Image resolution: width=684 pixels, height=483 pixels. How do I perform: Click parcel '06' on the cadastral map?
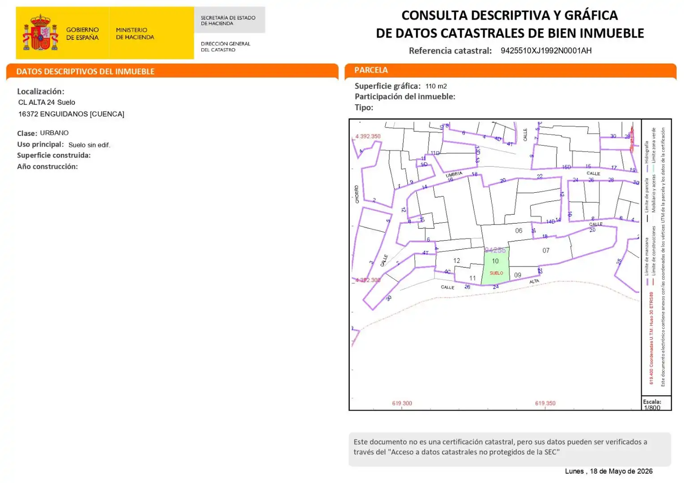point(518,231)
